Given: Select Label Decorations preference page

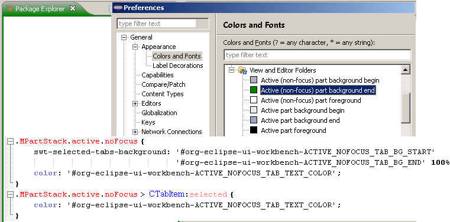Looking at the screenshot, I should (x=177, y=66).
